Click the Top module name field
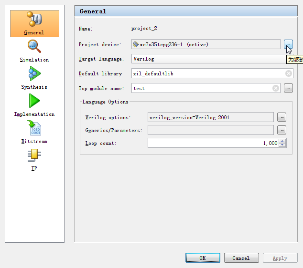The height and width of the screenshot is (268, 303). coord(201,88)
